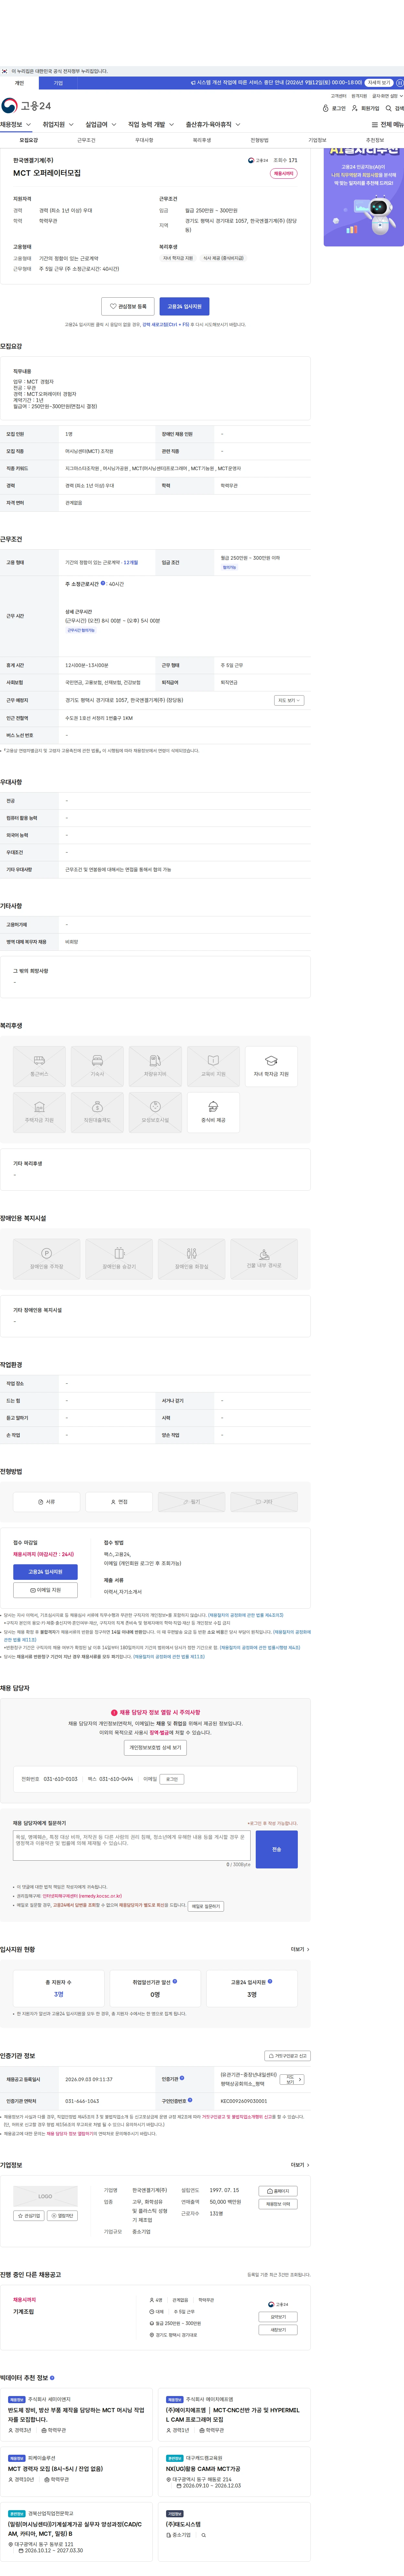Click the 홈페이지 company button

tap(278, 2191)
